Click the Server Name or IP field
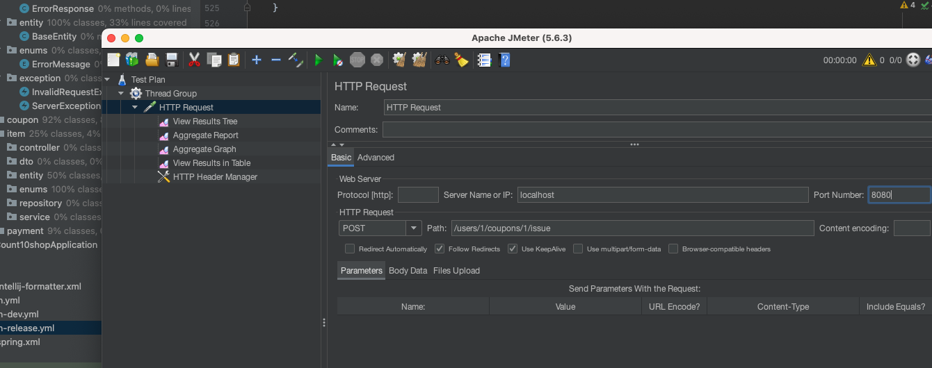Screen dimensions: 932x368 coord(664,195)
